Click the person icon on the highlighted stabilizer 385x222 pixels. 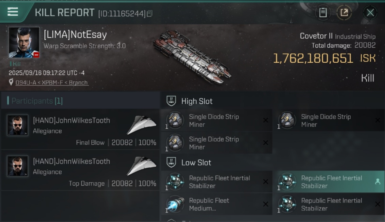point(378,182)
